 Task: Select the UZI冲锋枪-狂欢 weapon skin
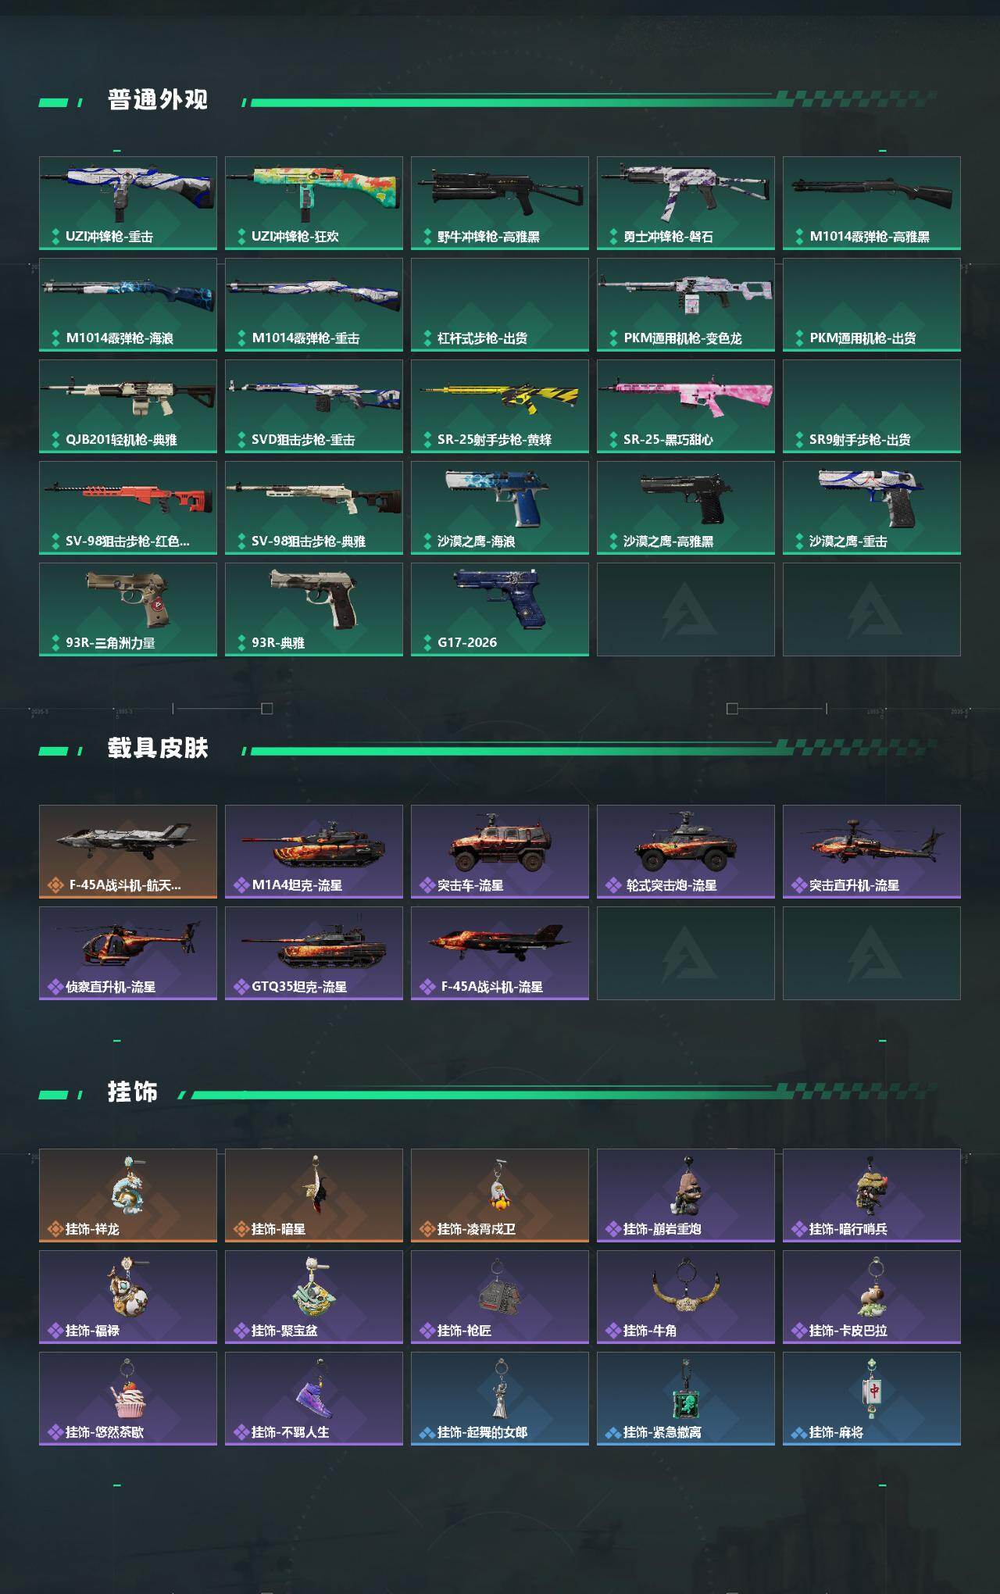click(314, 203)
